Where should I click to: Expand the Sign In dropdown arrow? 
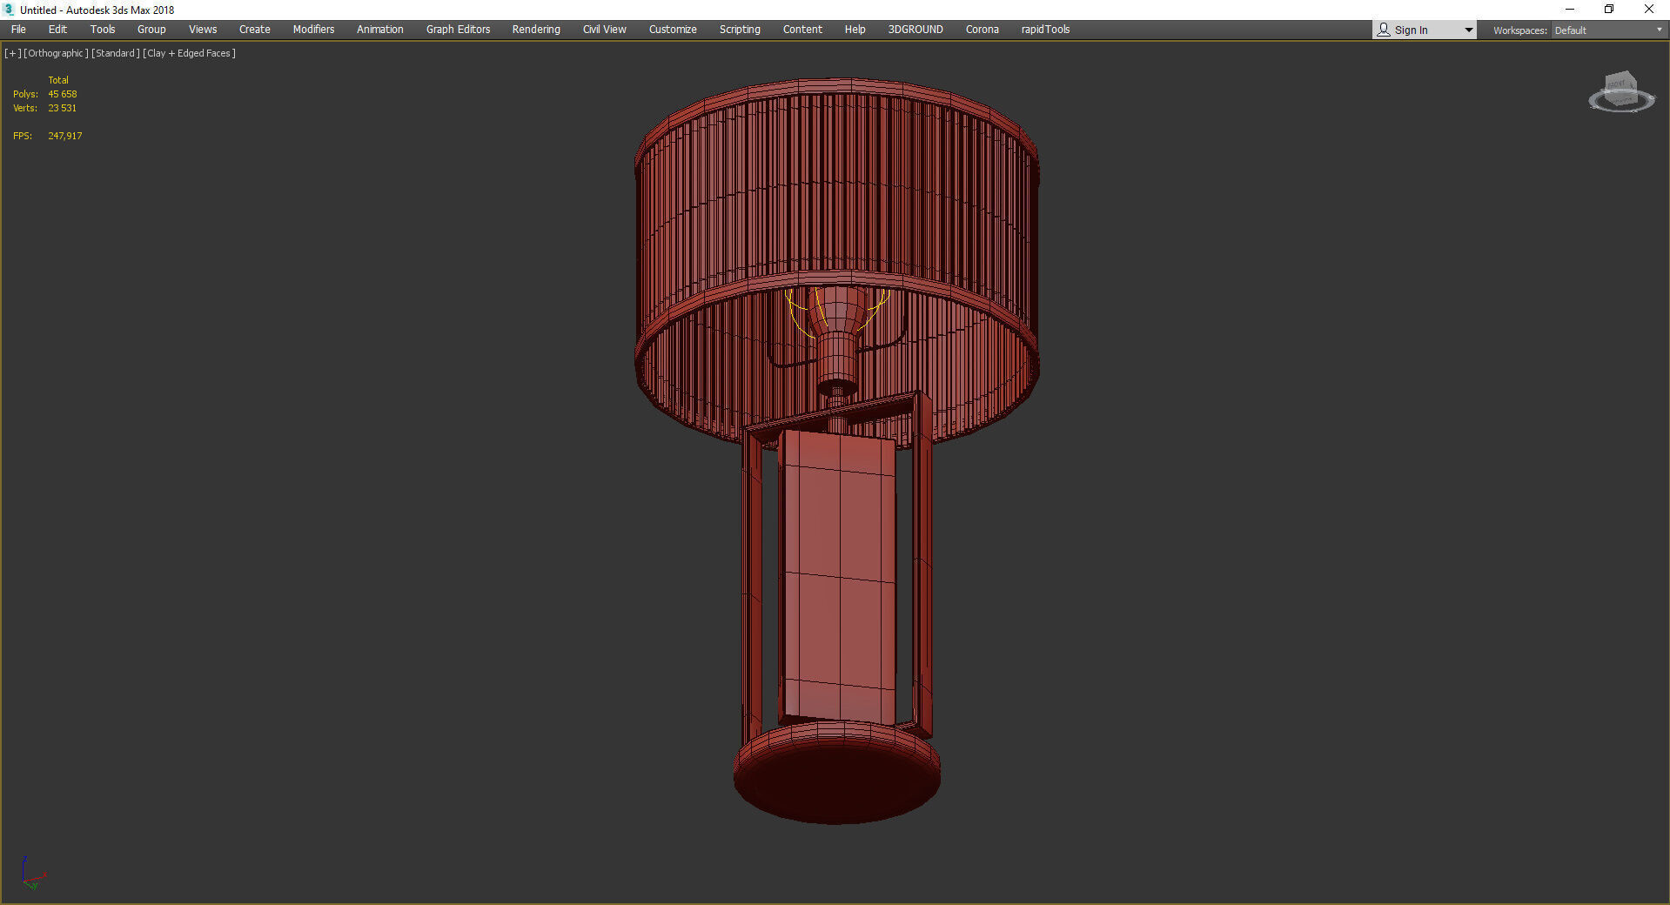coord(1469,30)
